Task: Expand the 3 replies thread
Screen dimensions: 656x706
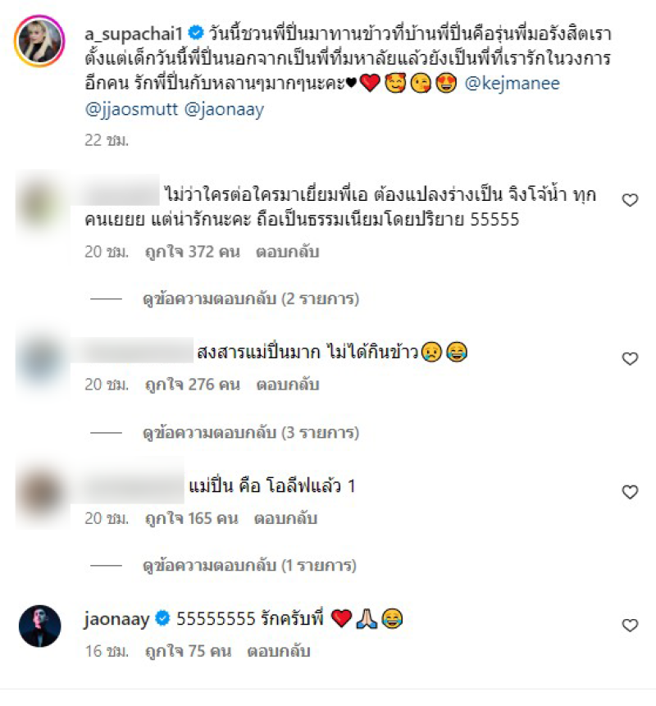Action: tap(251, 433)
